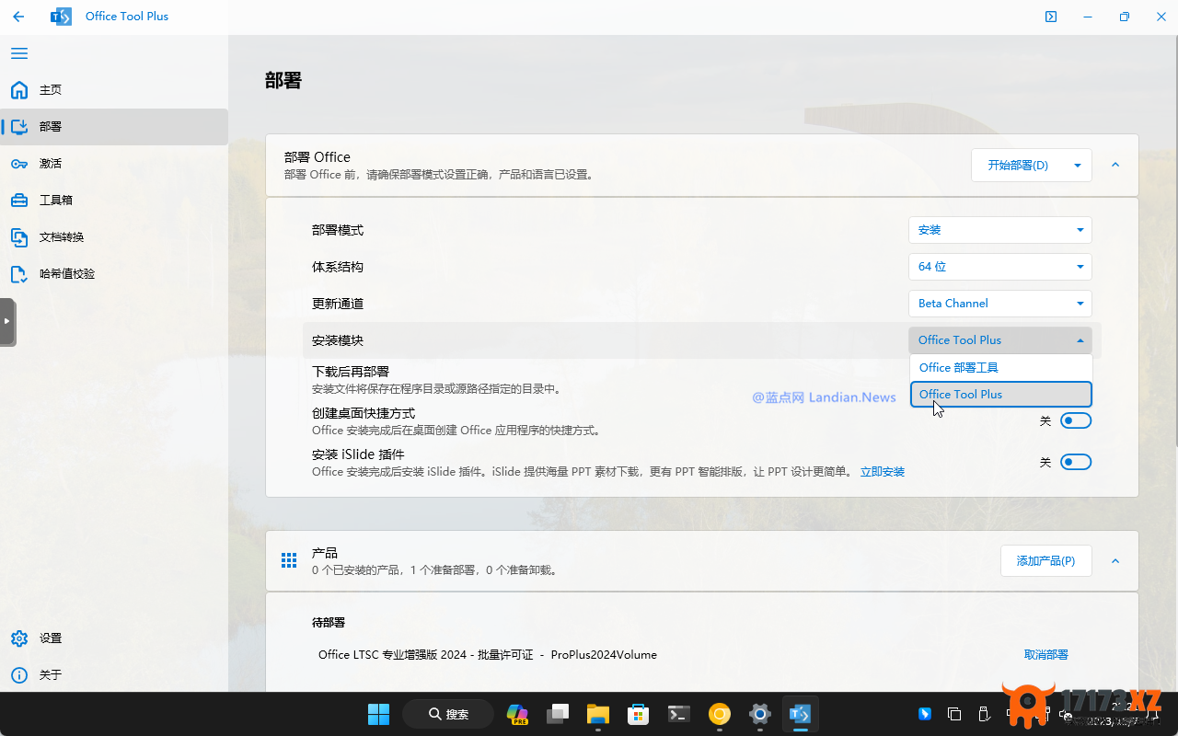This screenshot has height=736, width=1178.
Task: Click the 开始部署(D) button
Action: [x=1018, y=166]
